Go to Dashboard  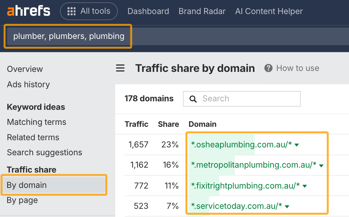point(148,11)
